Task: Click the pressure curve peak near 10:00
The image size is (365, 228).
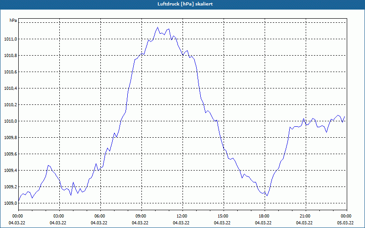Action: click(x=157, y=27)
